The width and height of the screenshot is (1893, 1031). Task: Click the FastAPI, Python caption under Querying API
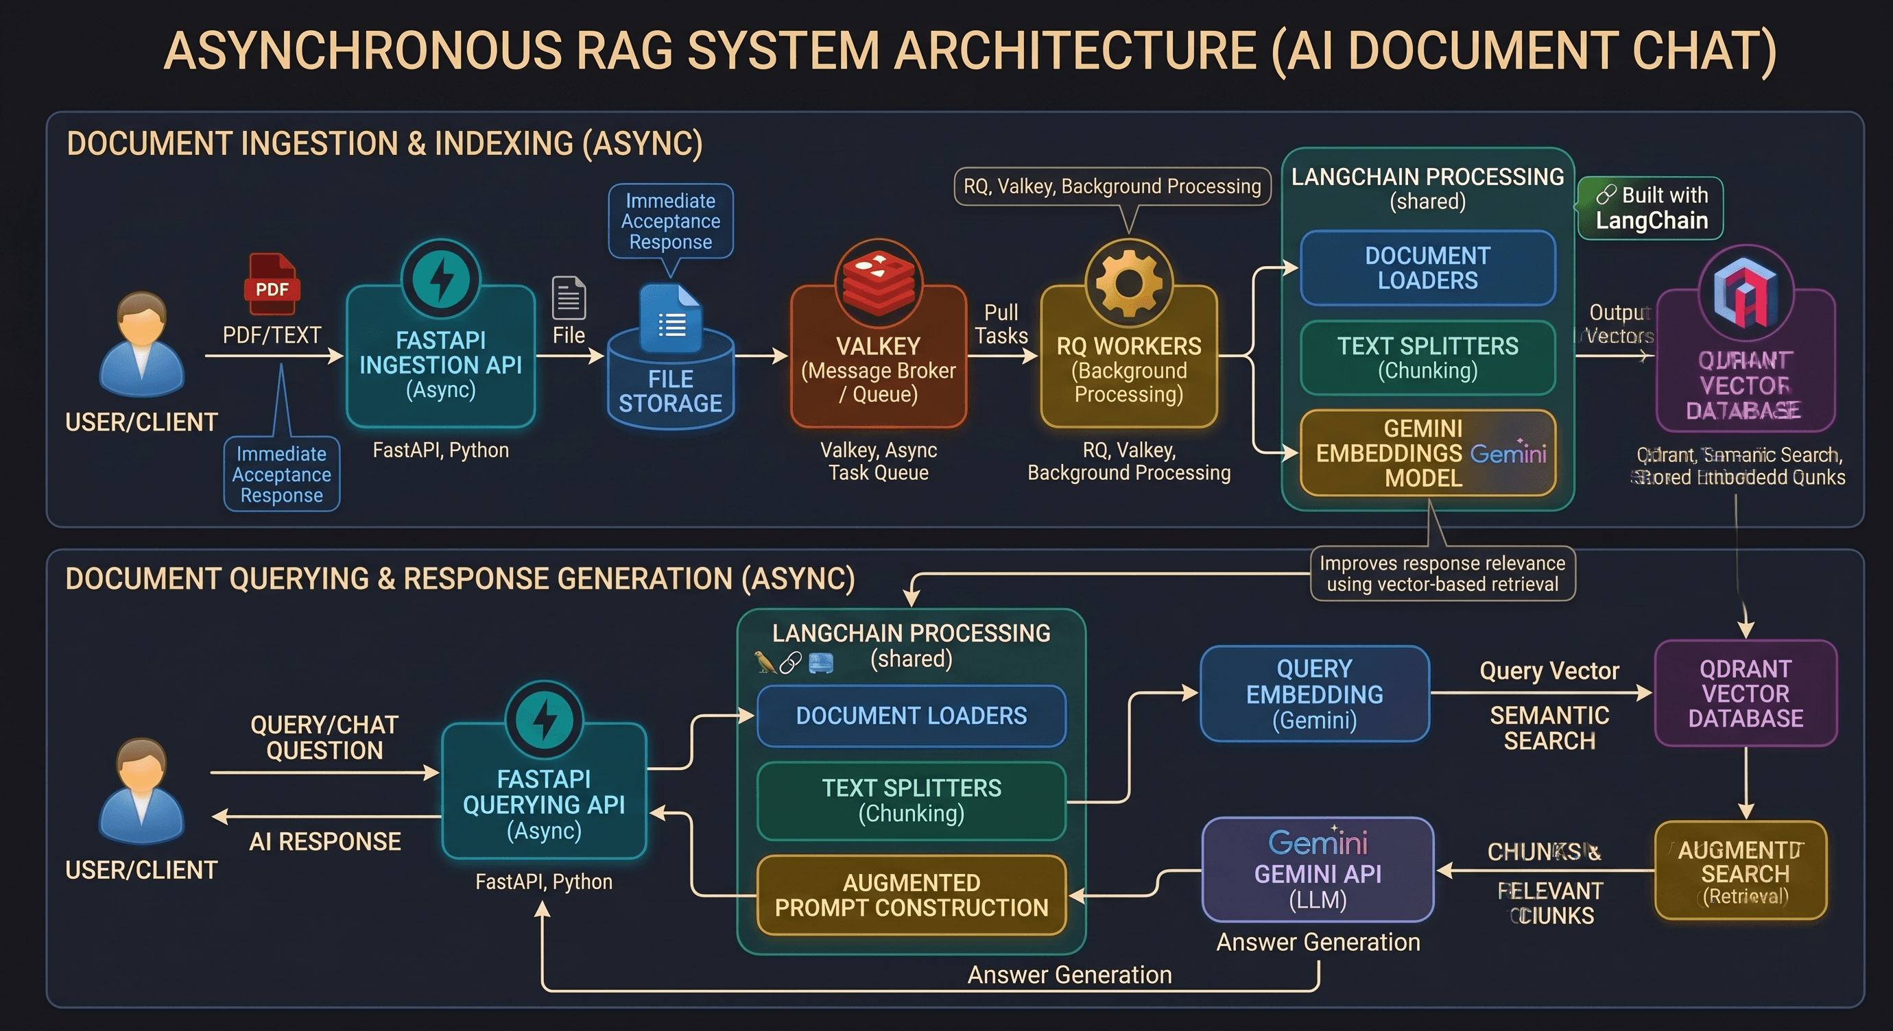click(x=544, y=881)
